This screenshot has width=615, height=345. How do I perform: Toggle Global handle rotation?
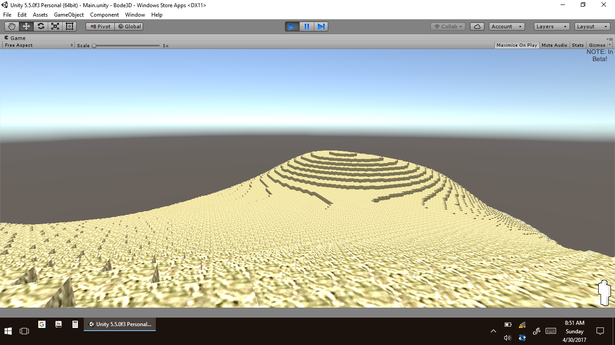click(x=129, y=27)
